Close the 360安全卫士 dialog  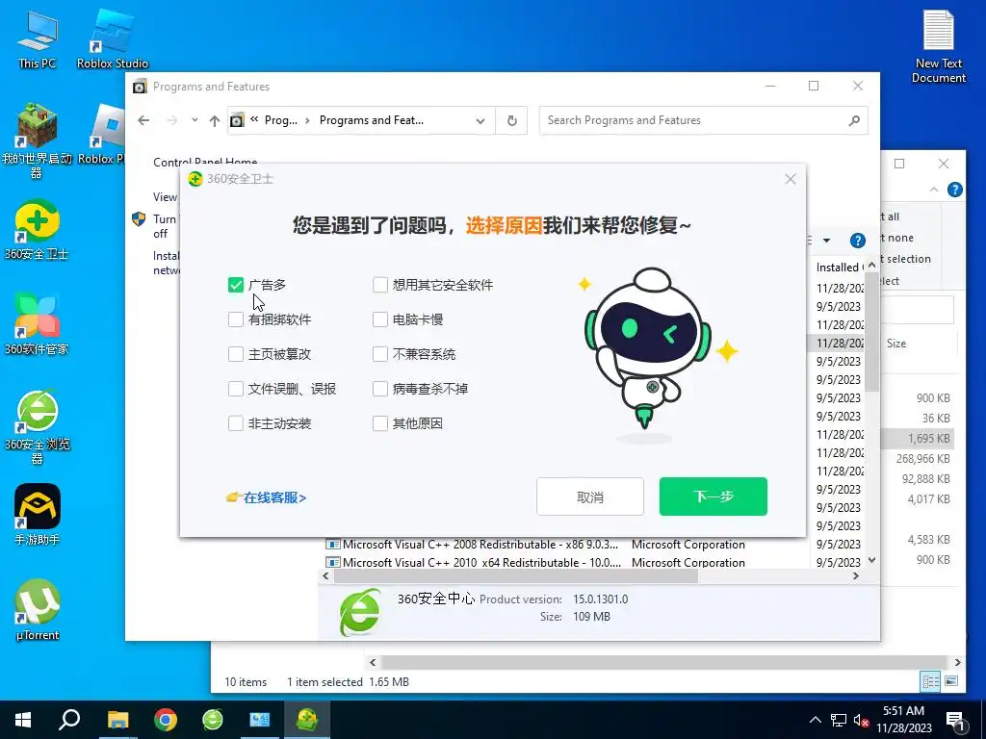pos(791,179)
